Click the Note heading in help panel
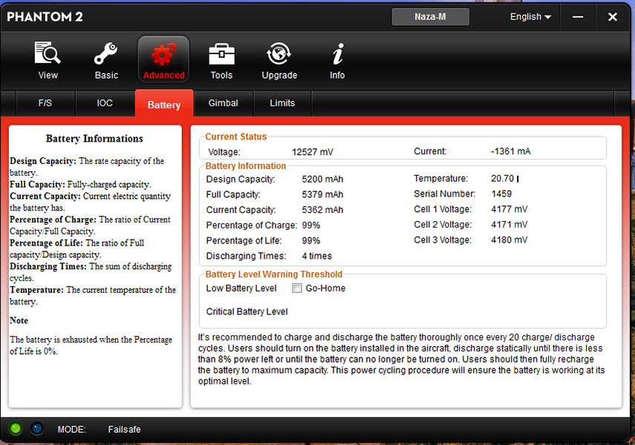This screenshot has width=635, height=445. 19,320
